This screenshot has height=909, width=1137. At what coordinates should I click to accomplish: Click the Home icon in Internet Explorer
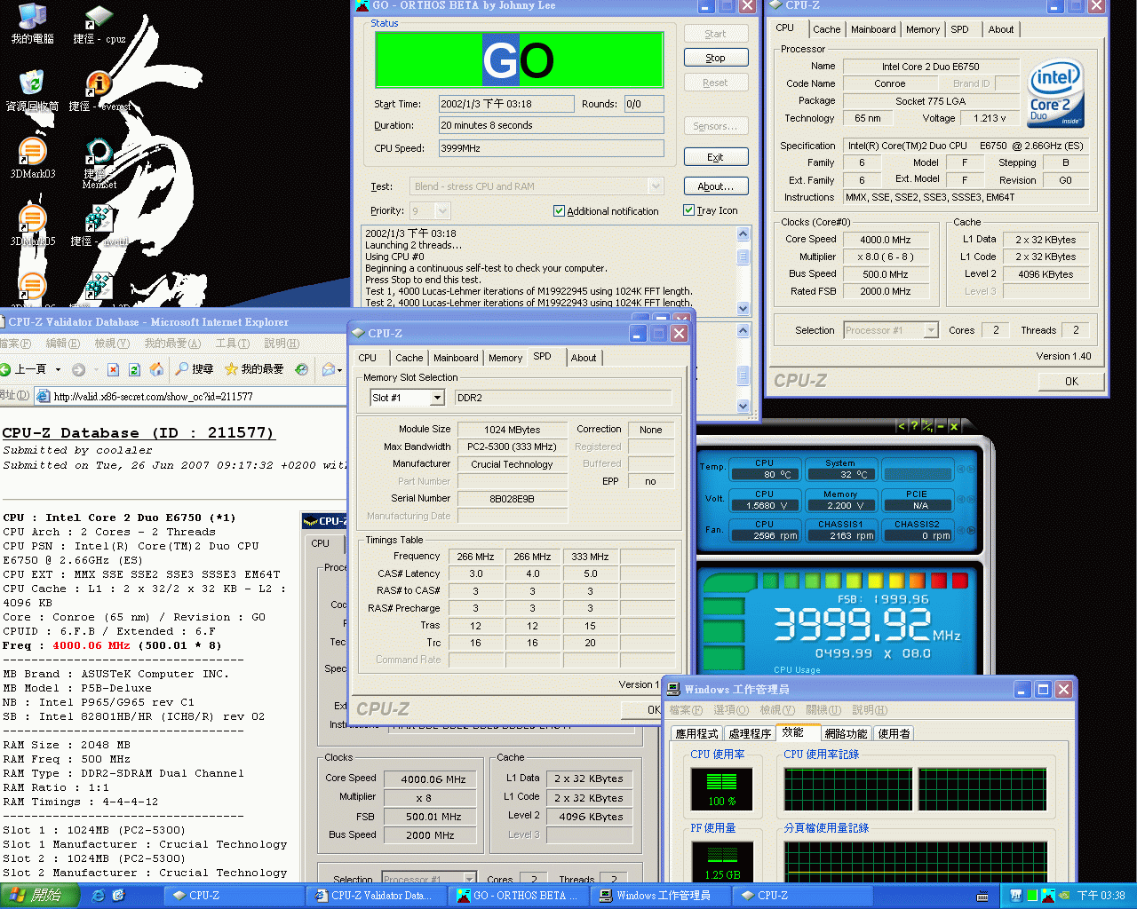(x=156, y=369)
